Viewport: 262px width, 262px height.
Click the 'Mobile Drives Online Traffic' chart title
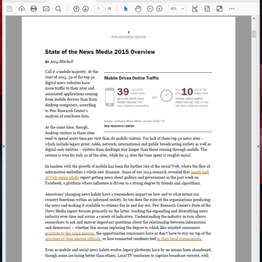tap(132, 78)
